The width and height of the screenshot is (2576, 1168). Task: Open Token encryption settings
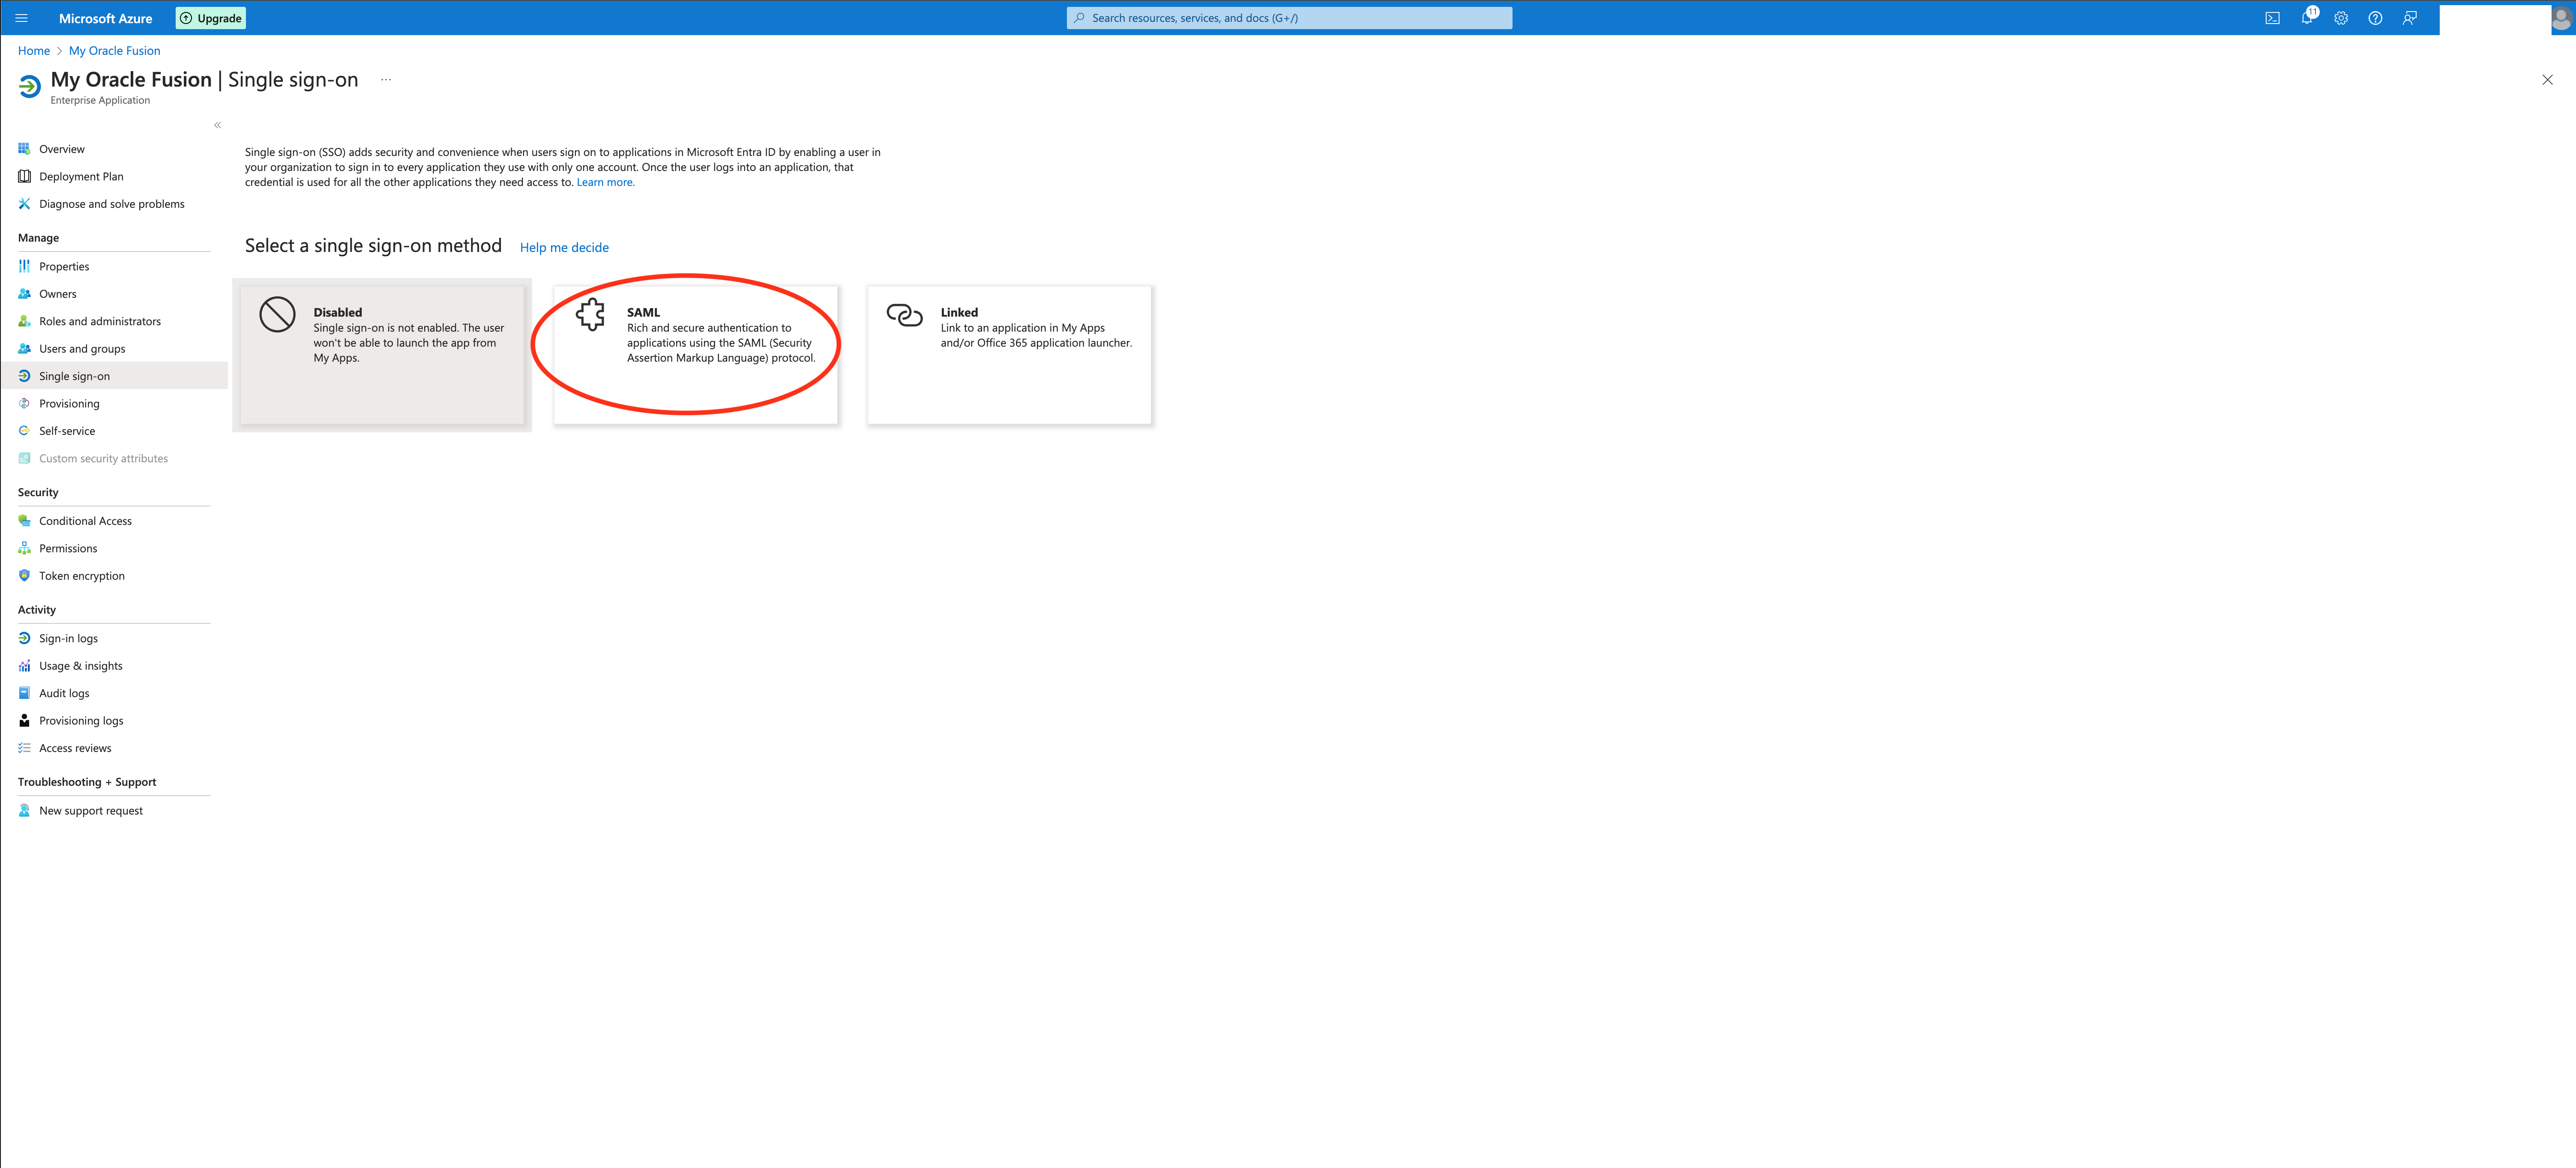82,576
